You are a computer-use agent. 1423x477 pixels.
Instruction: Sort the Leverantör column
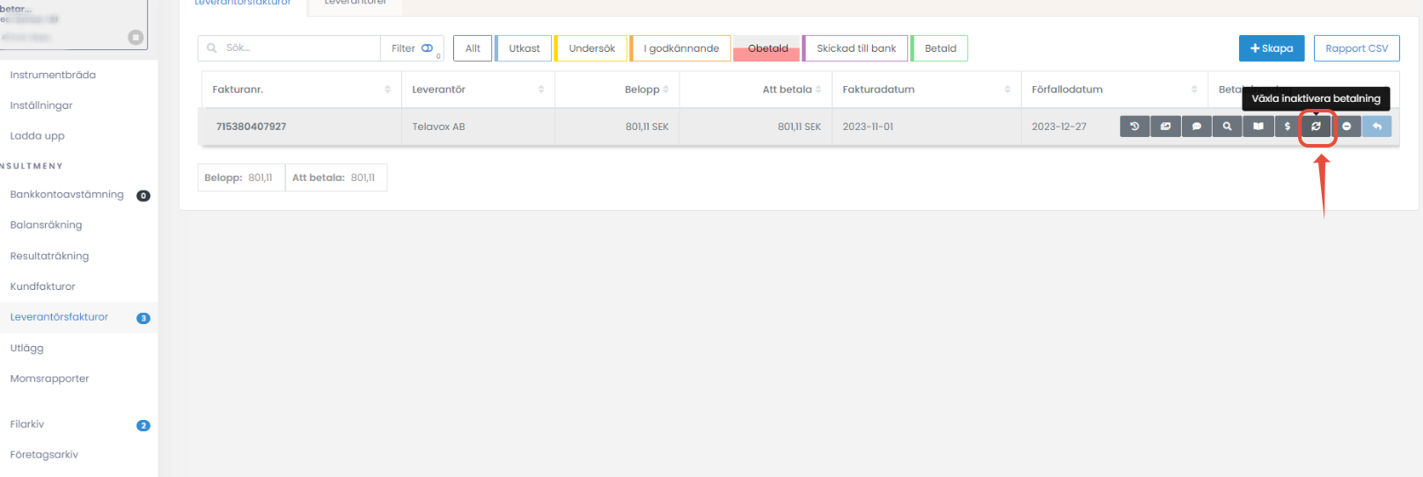[x=541, y=90]
